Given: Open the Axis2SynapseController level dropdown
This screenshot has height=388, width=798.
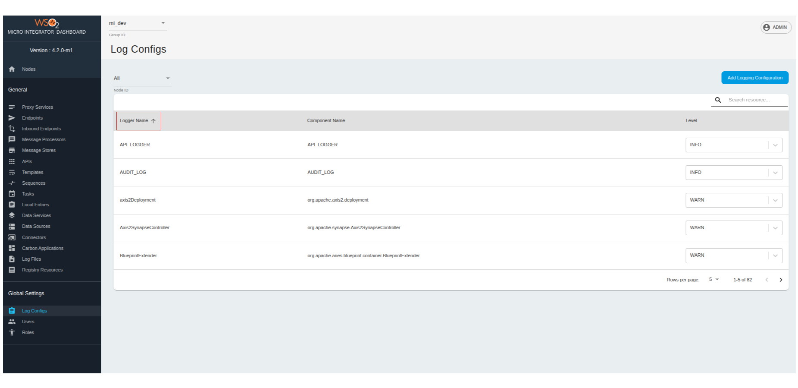Looking at the screenshot, I should coord(734,228).
